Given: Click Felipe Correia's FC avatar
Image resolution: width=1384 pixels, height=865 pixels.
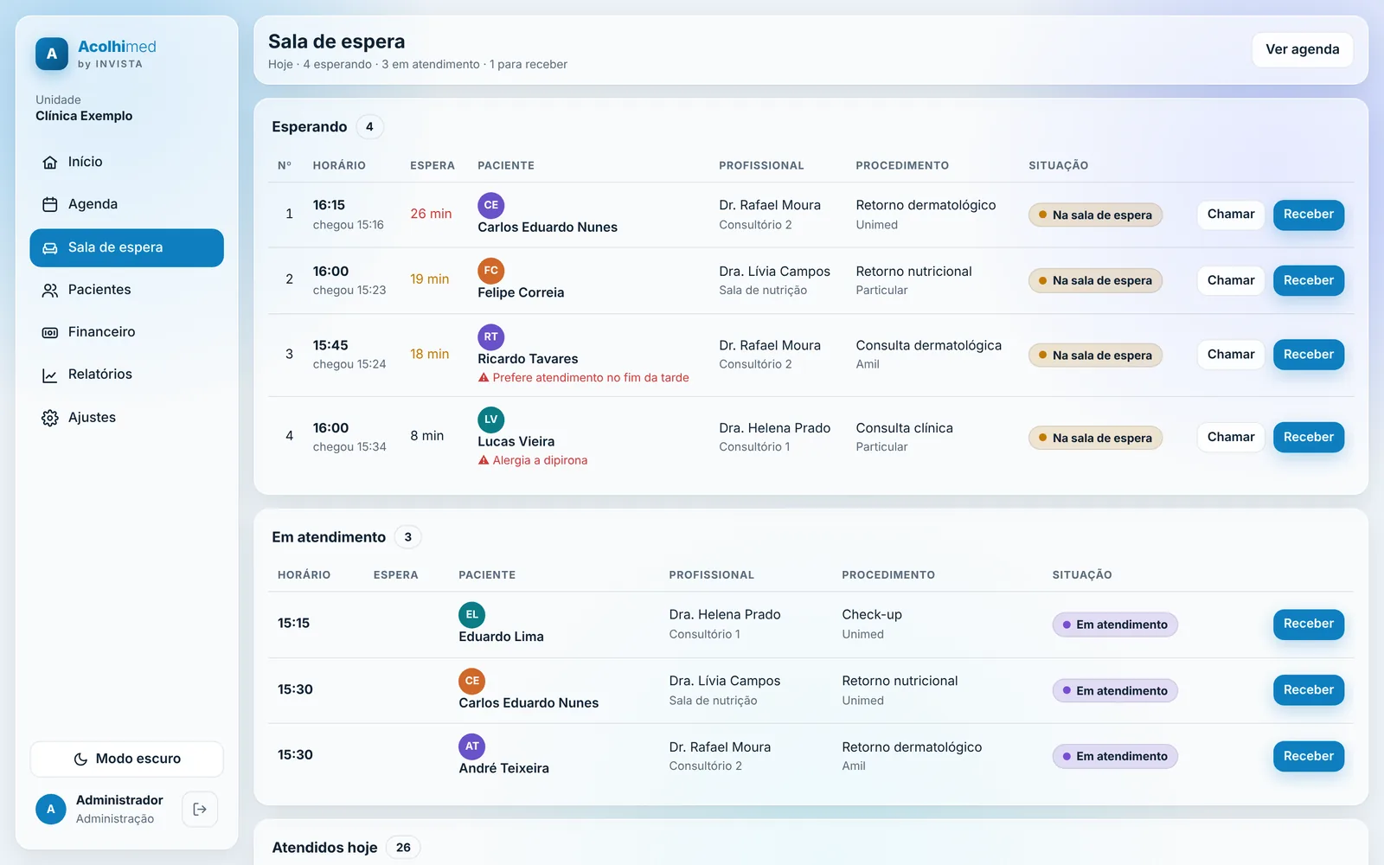Looking at the screenshot, I should tap(491, 271).
